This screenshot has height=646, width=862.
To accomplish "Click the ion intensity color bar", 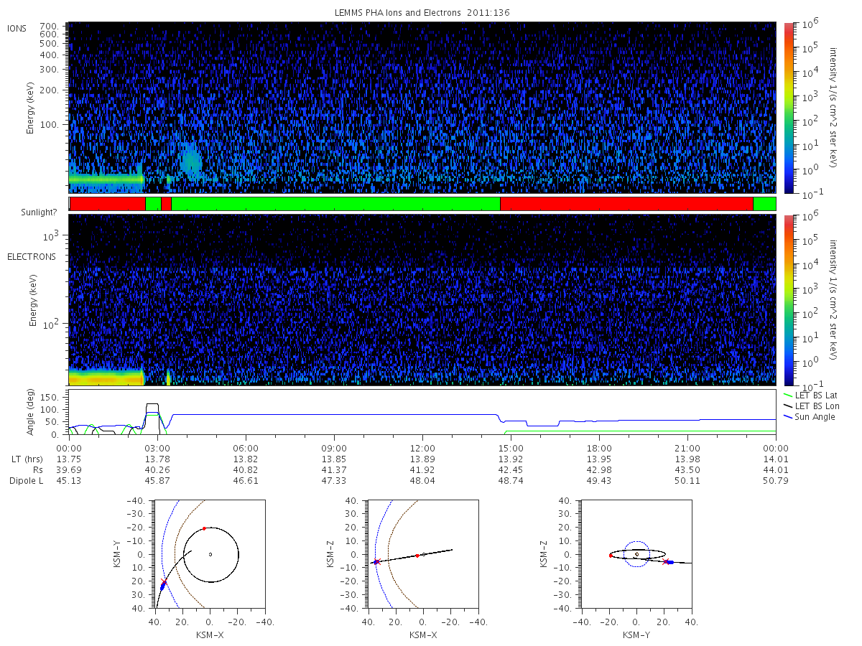I will click(x=788, y=108).
